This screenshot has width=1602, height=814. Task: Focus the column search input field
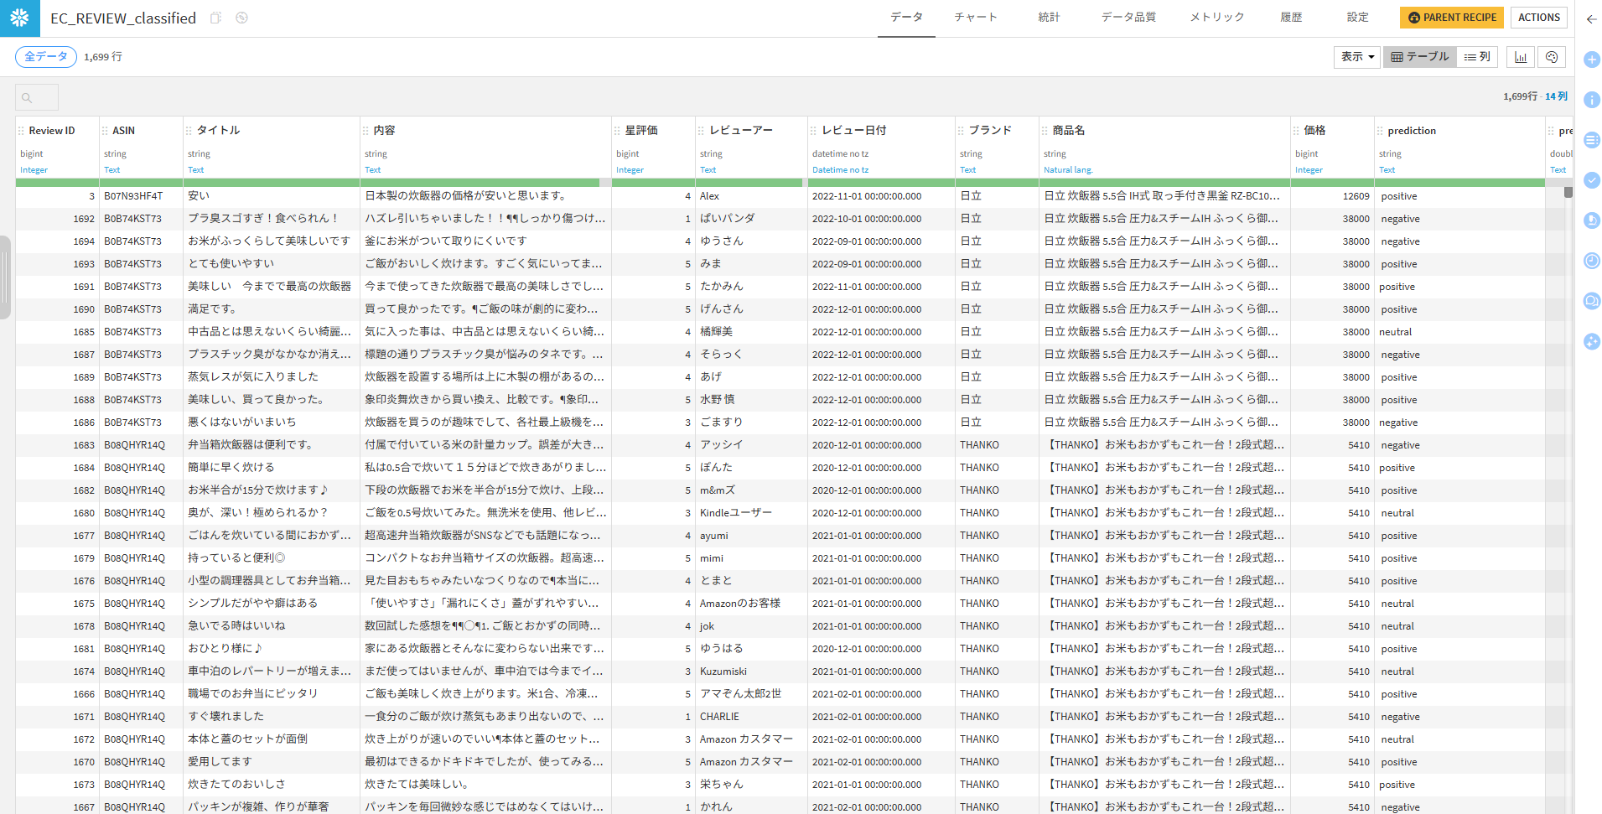(x=37, y=98)
